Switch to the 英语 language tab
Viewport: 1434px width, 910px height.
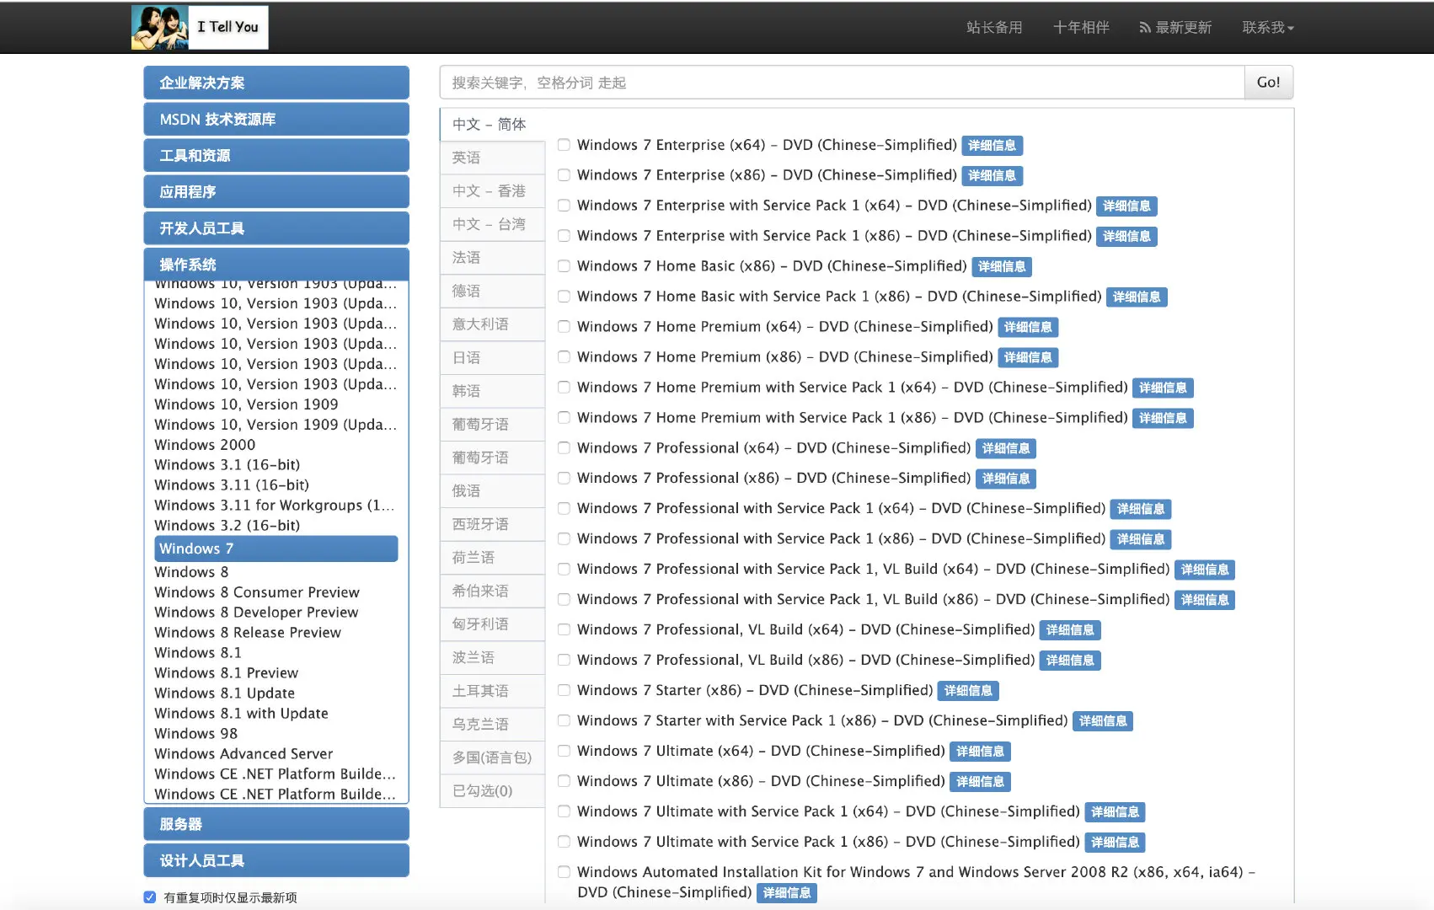coord(492,158)
